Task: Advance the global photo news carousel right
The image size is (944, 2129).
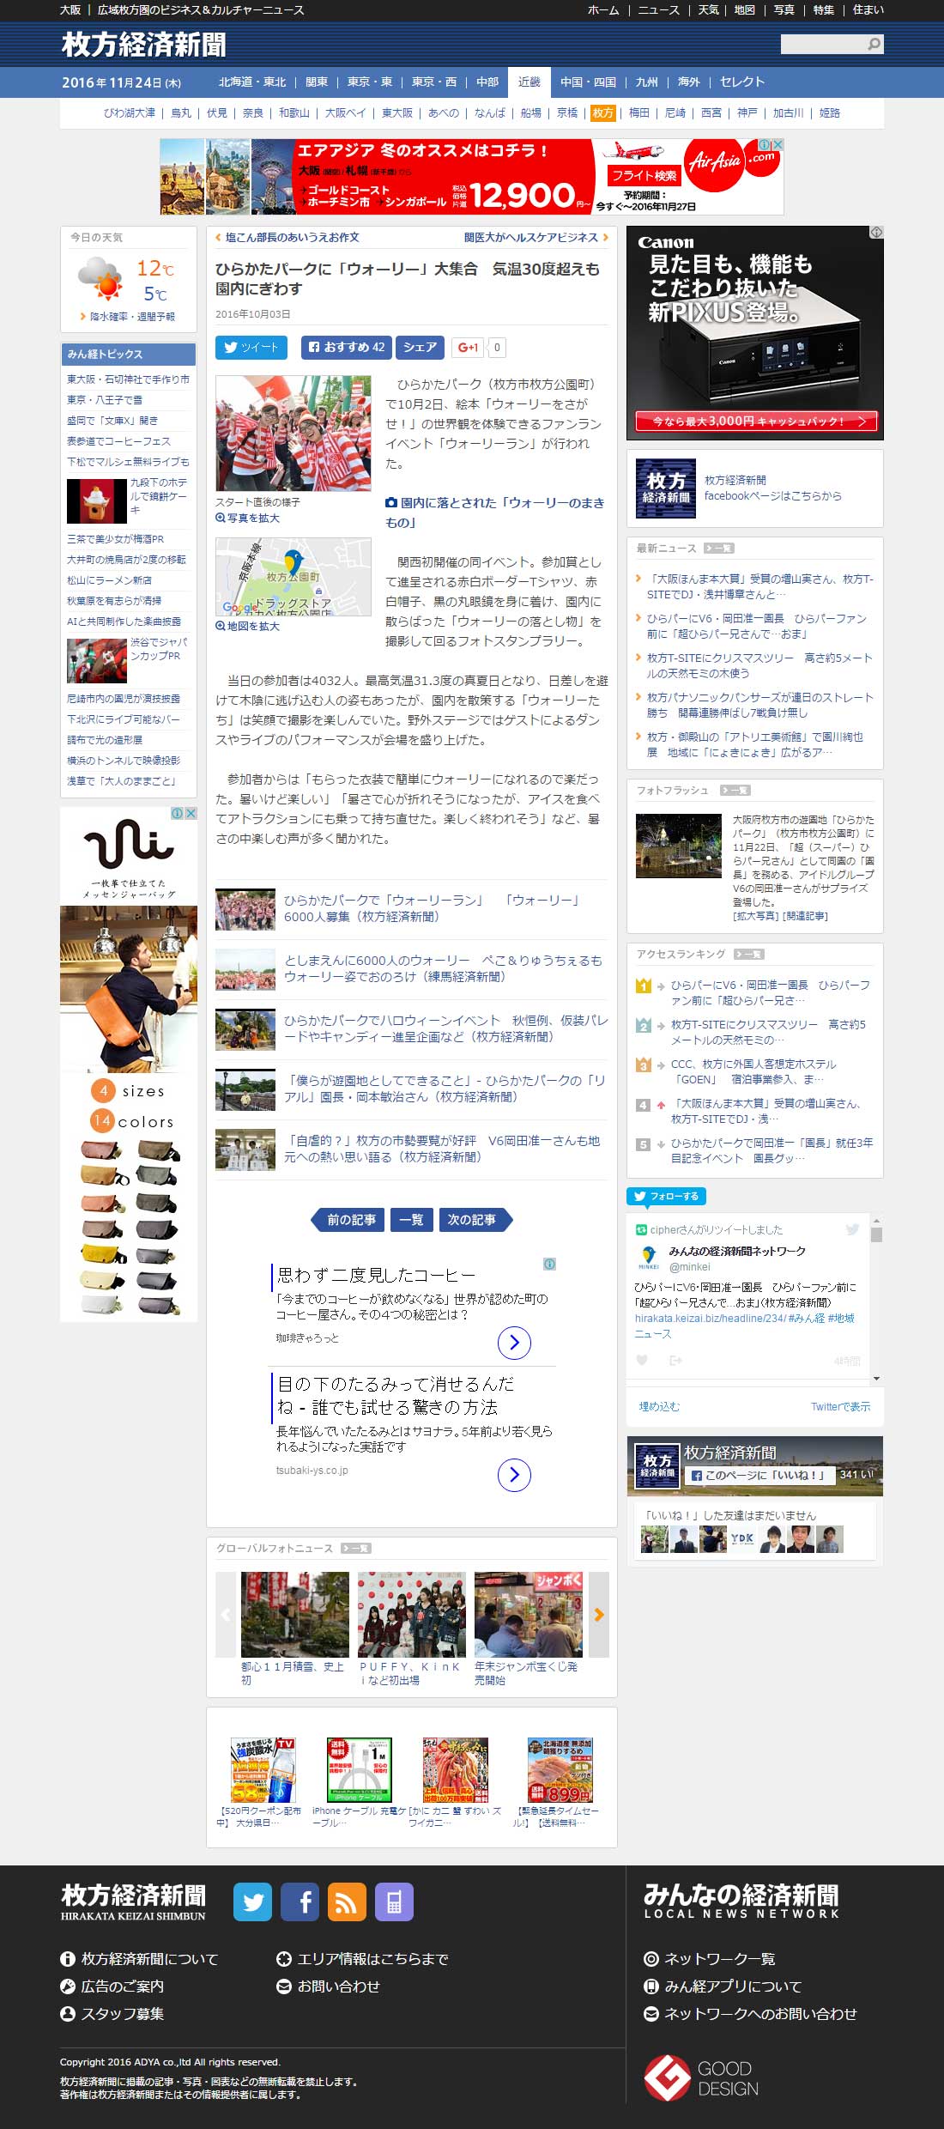Action: pos(599,1614)
